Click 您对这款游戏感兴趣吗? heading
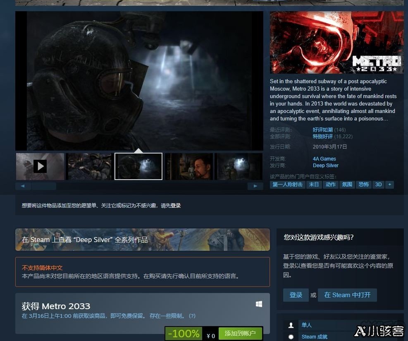 coord(318,237)
